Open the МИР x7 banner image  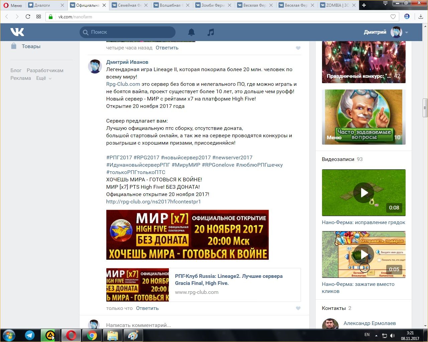point(187,235)
